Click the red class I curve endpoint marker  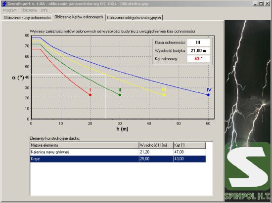tap(90, 95)
